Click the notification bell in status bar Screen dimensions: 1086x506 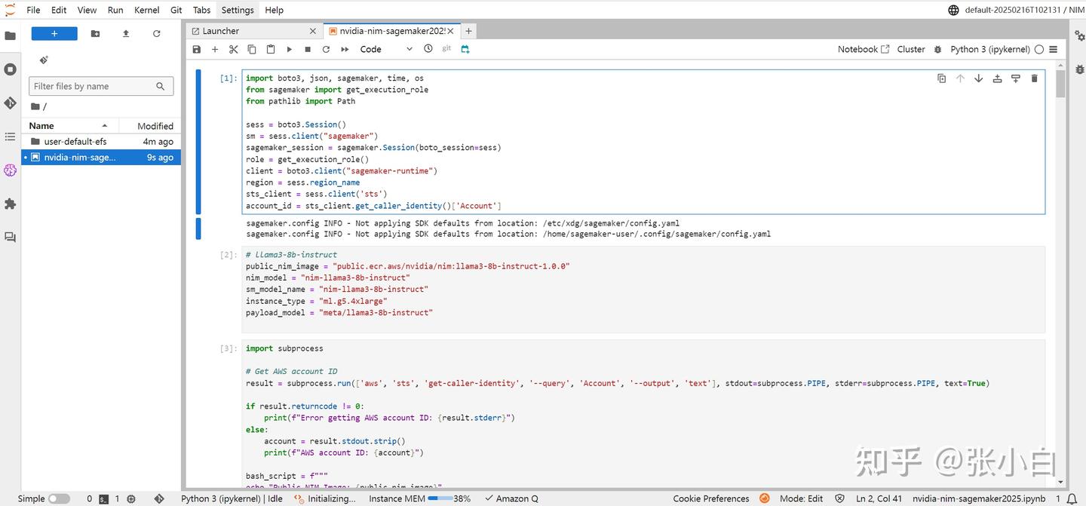pyautogui.click(x=1072, y=498)
